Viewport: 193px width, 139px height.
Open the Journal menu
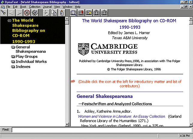[47, 7]
